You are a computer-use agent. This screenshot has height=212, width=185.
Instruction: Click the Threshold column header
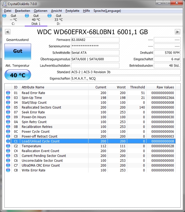(137, 87)
